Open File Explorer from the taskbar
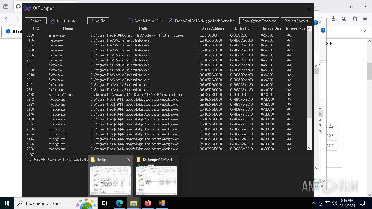 [x=133, y=203]
